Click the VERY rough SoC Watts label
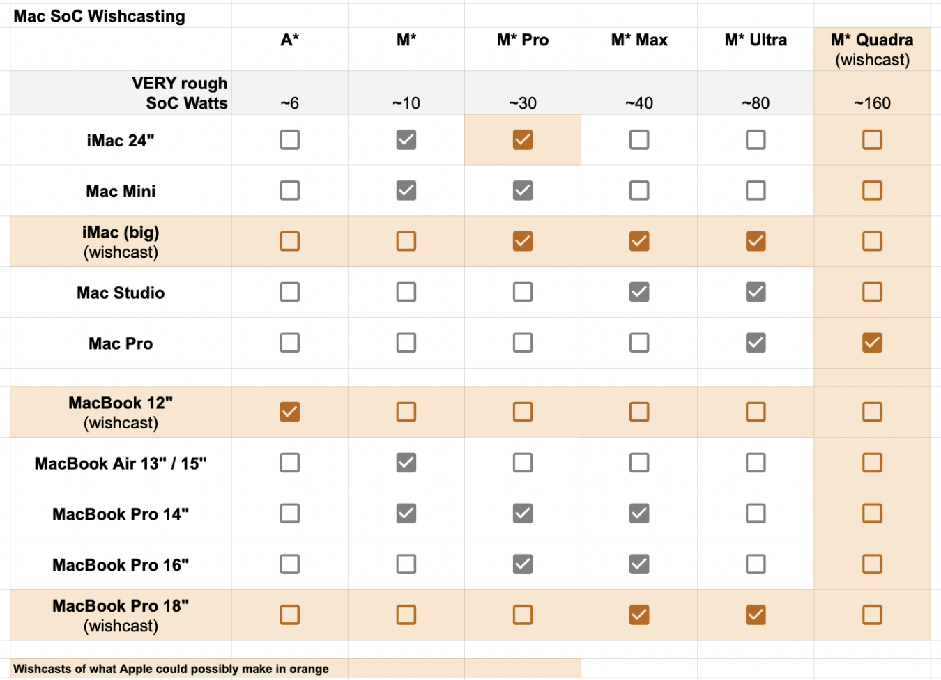 [x=180, y=93]
